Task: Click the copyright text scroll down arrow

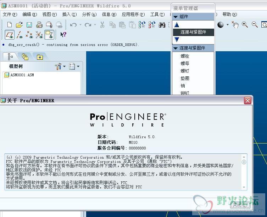Action: 244,187
